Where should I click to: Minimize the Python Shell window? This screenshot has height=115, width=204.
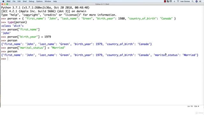(x=5, y=4)
